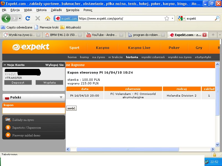
Task: Open the Gry section
Action: [199, 48]
